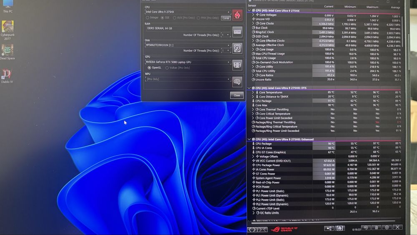
Task: Select the Total CPU Utility row
Action: pos(324,71)
